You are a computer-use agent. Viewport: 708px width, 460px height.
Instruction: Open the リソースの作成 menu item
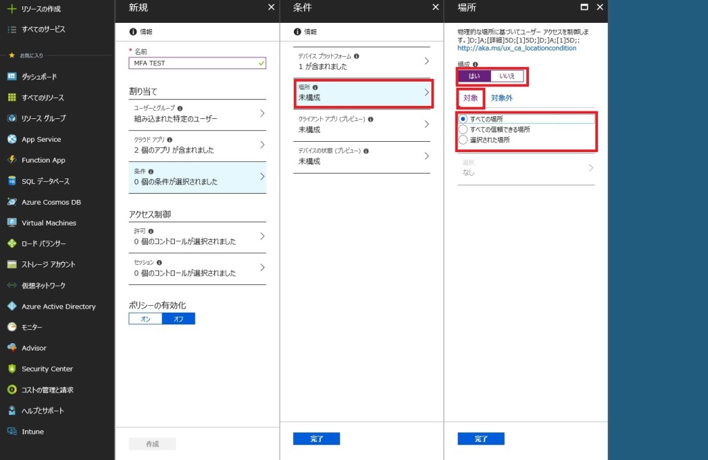point(41,8)
